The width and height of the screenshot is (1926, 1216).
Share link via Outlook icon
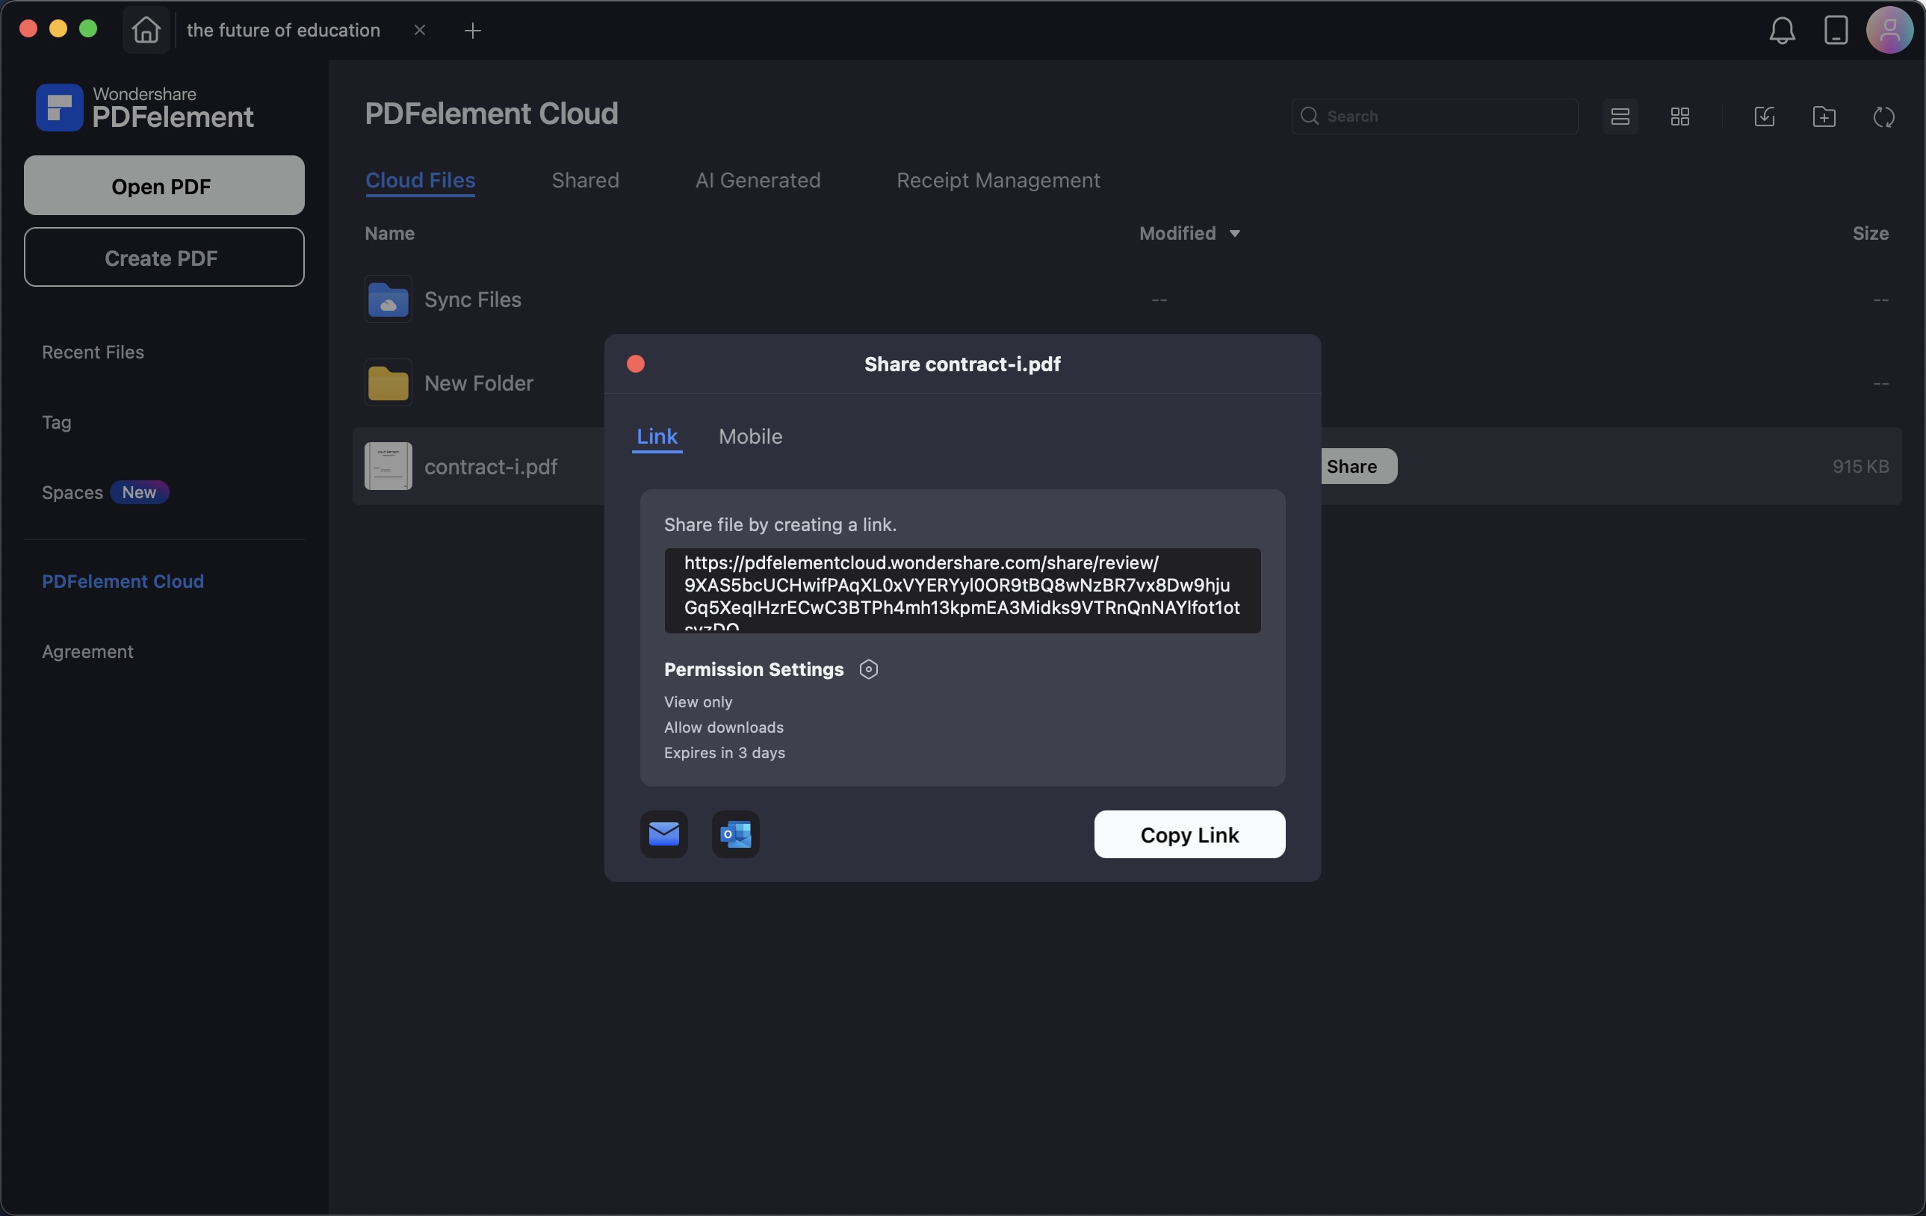click(x=735, y=834)
